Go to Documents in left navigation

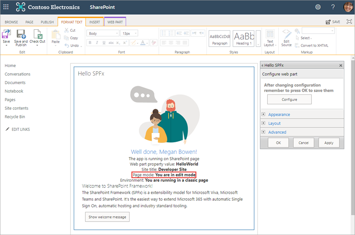15,82
